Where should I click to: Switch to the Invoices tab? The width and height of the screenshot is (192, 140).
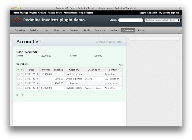click(114, 30)
